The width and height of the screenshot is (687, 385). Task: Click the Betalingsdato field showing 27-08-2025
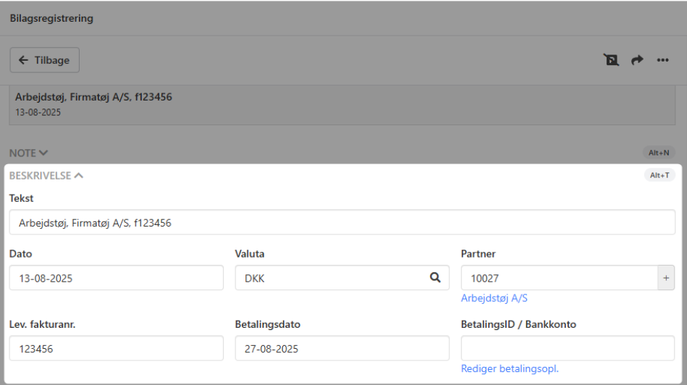pyautogui.click(x=342, y=348)
